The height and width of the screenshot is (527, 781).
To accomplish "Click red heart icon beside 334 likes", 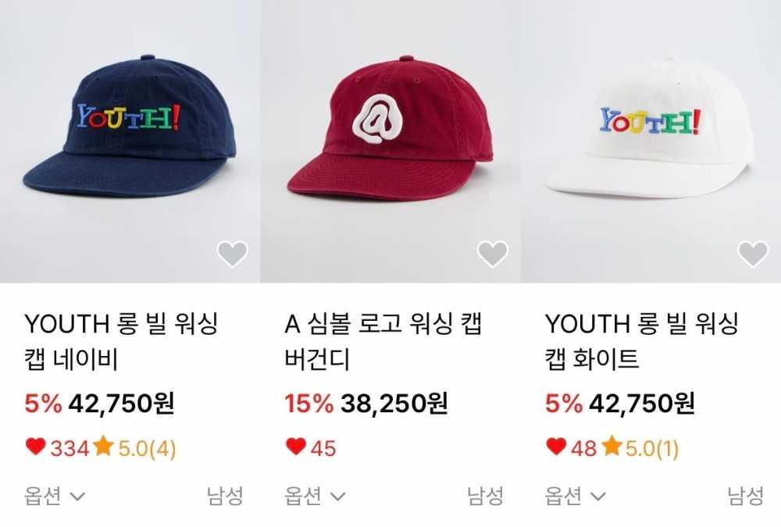I will [x=35, y=447].
